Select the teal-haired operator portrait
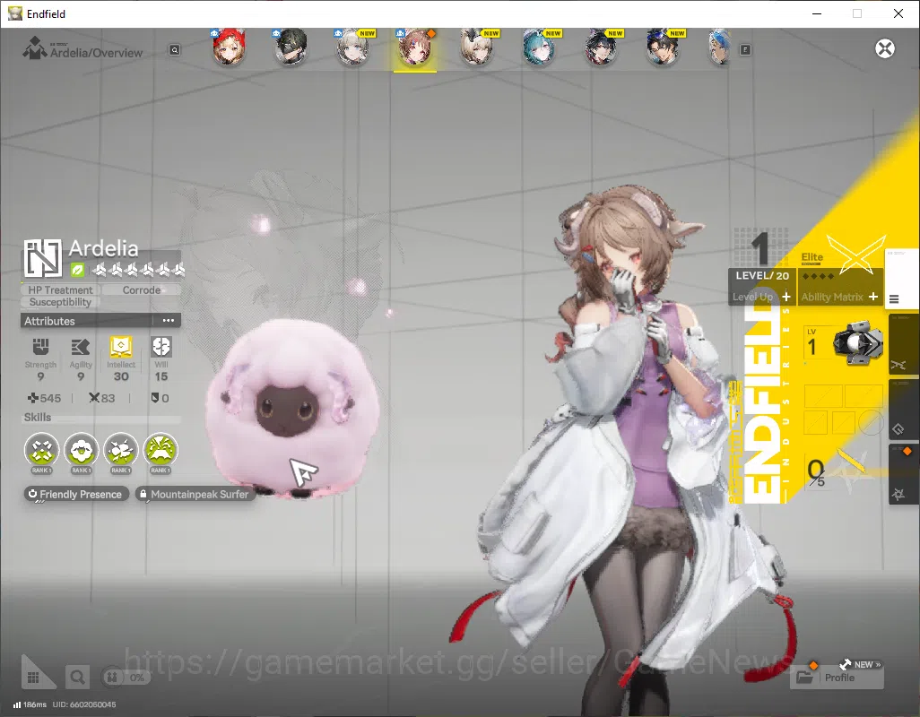Viewport: 920px width, 717px height. pyautogui.click(x=539, y=48)
